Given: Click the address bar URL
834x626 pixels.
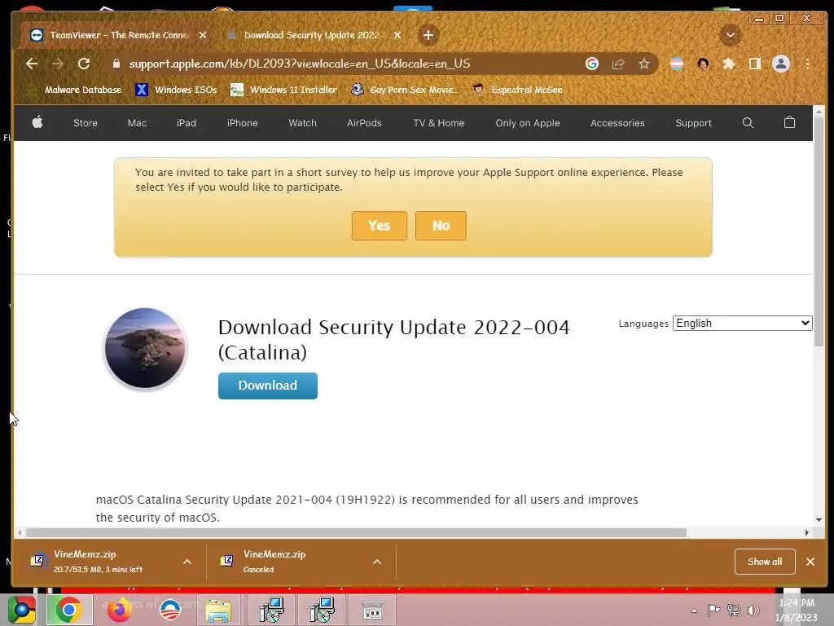Looking at the screenshot, I should [x=300, y=64].
